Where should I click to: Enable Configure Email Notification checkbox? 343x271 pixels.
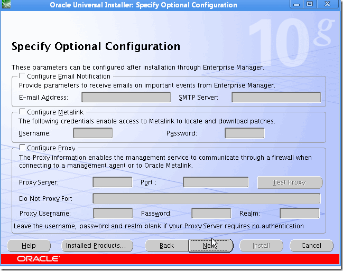[x=22, y=76]
